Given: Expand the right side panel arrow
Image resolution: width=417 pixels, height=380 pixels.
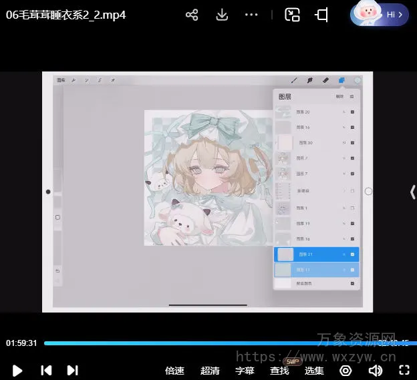Looking at the screenshot, I should [412, 192].
